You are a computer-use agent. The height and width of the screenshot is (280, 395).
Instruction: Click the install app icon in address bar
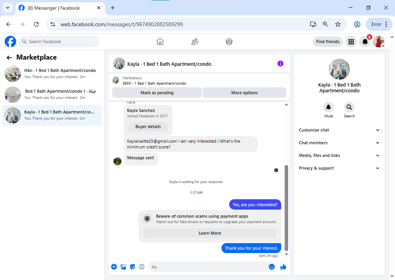point(313,24)
